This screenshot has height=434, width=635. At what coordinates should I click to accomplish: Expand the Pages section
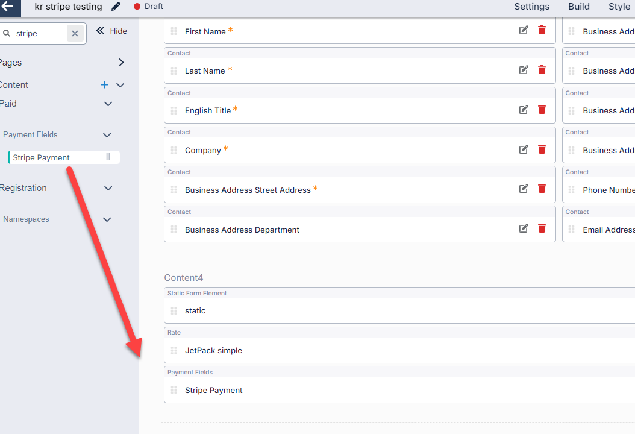pyautogui.click(x=121, y=63)
